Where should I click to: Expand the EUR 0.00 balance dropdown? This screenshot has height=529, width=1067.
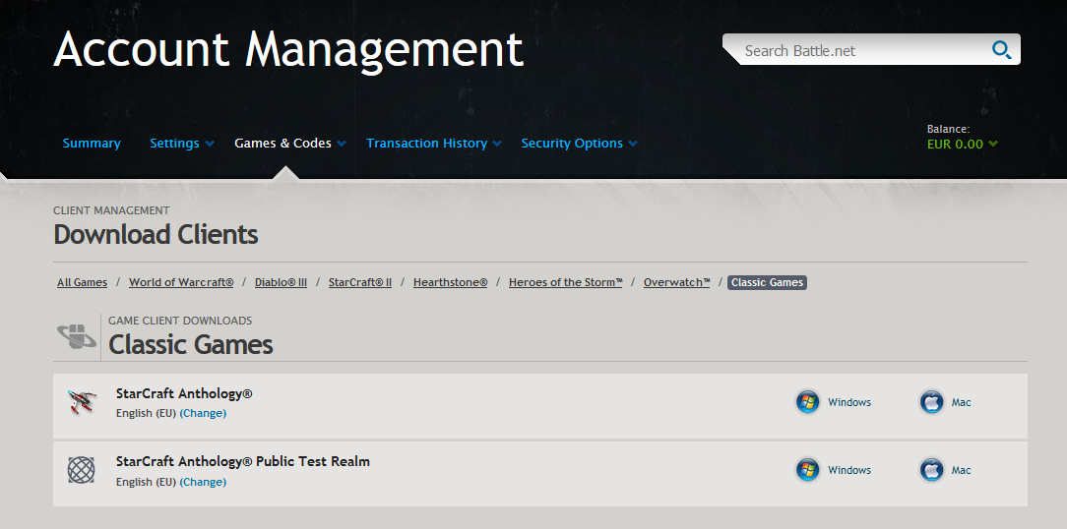[962, 145]
